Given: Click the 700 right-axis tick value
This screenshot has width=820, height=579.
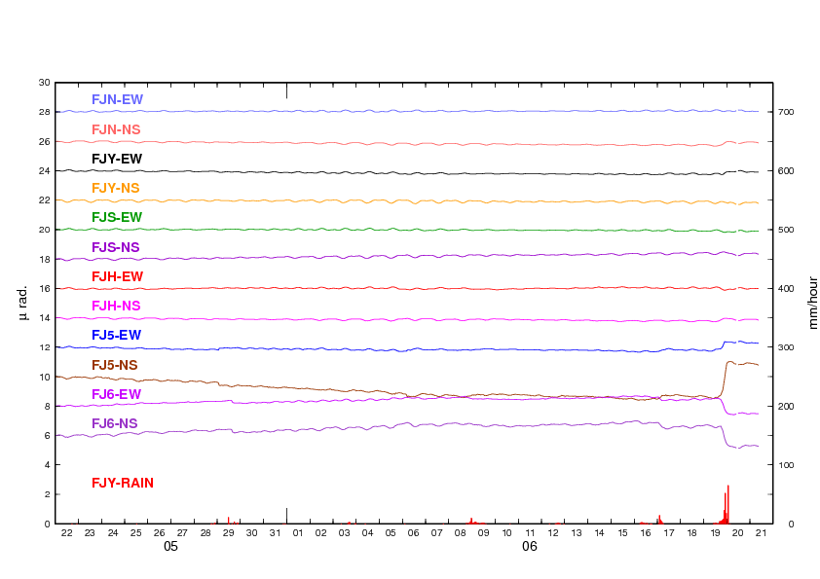Looking at the screenshot, I should click(787, 113).
